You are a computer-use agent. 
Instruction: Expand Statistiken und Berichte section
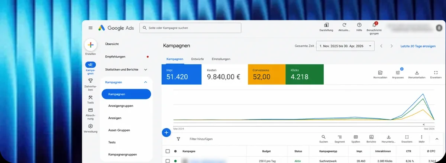coord(145,69)
